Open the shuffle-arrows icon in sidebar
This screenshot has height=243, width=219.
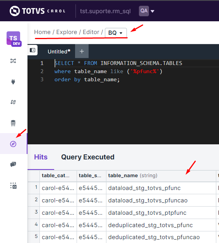pyautogui.click(x=13, y=61)
